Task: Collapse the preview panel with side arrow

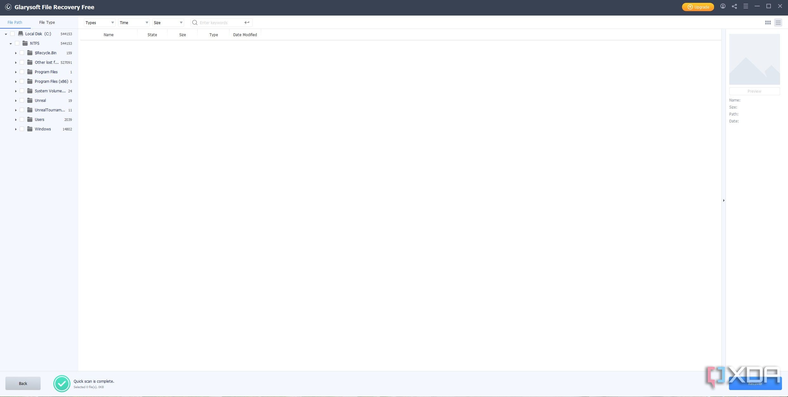Action: coord(724,201)
